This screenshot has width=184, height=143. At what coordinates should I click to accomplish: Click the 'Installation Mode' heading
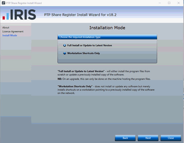coord(107,28)
